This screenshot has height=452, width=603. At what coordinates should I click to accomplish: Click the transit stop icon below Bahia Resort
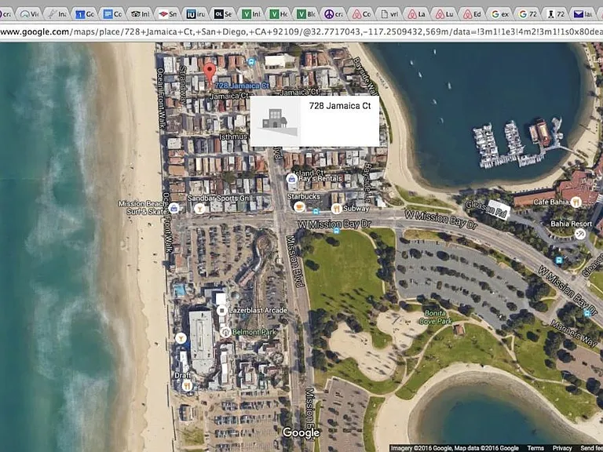pyautogui.click(x=559, y=261)
